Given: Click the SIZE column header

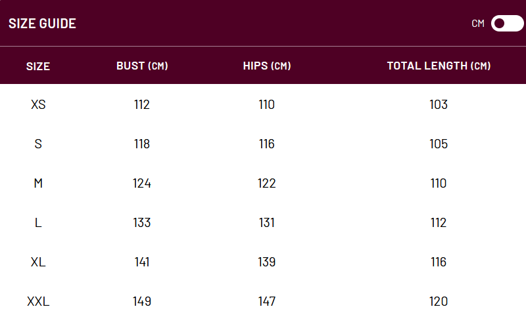Looking at the screenshot, I should point(38,66).
